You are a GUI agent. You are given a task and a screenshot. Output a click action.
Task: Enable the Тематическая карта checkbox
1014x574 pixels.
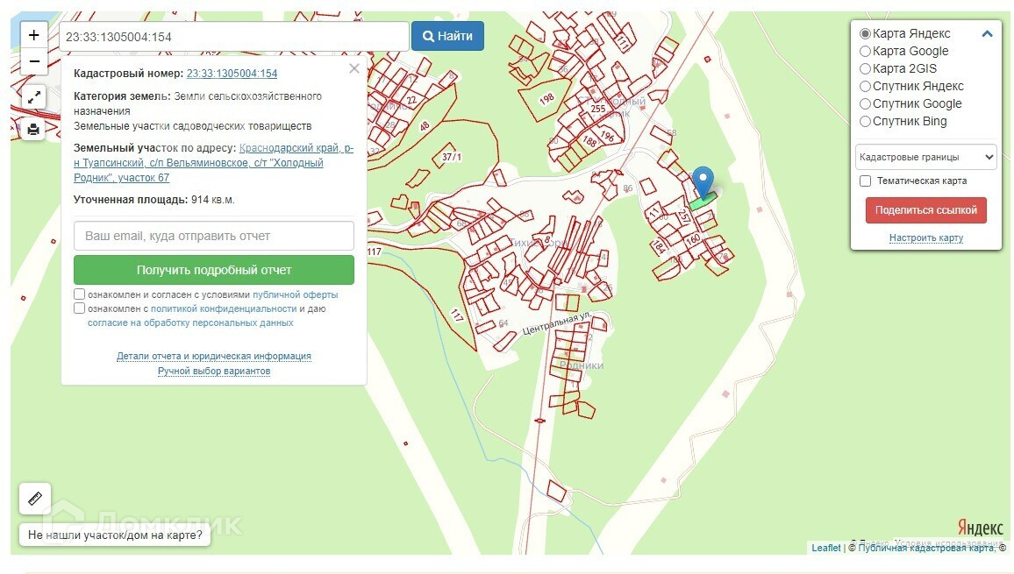pyautogui.click(x=865, y=181)
